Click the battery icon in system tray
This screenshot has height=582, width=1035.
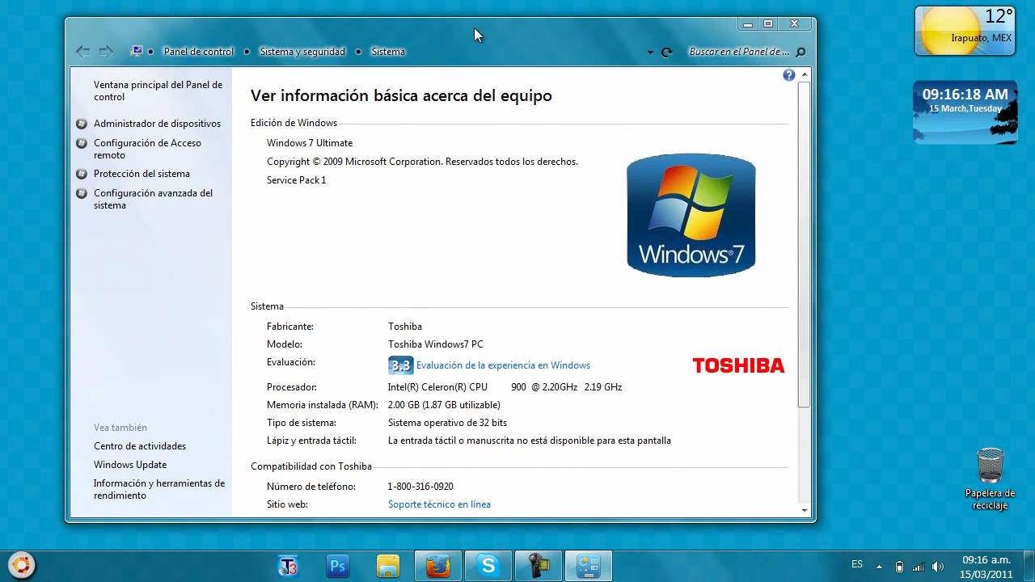pyautogui.click(x=900, y=567)
